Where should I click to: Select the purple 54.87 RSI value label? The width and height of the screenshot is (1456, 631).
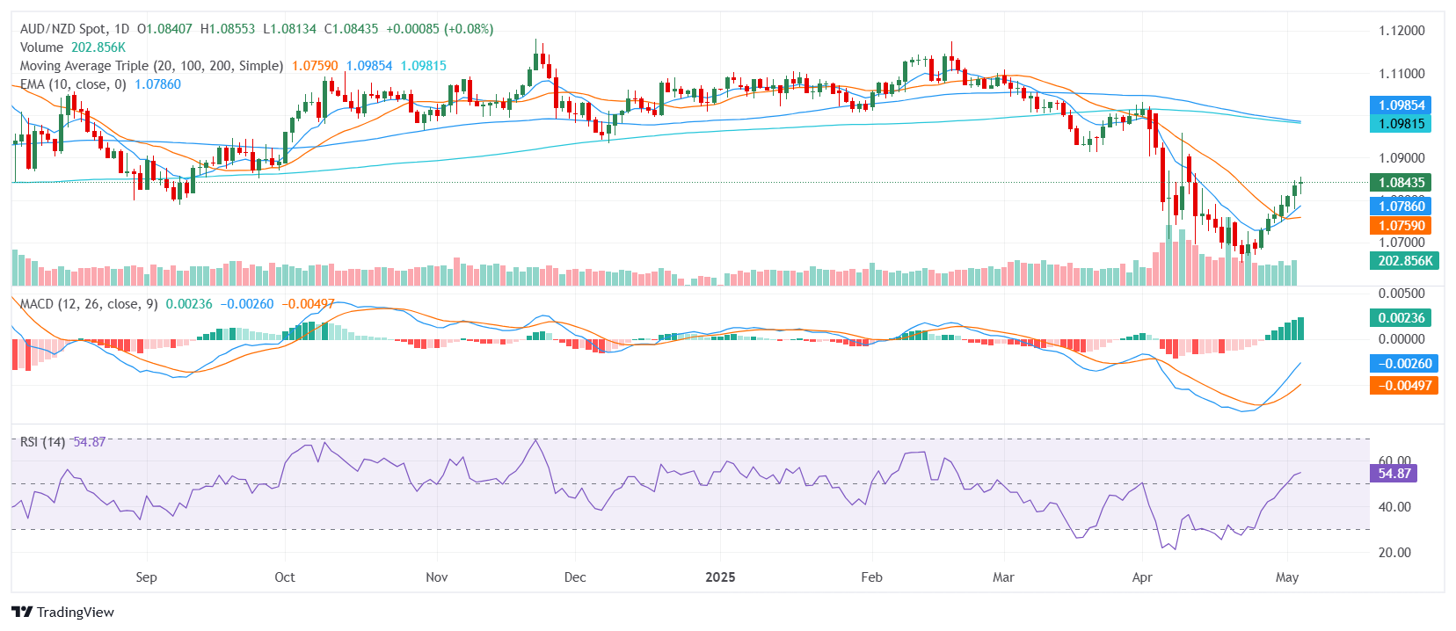tap(1394, 474)
